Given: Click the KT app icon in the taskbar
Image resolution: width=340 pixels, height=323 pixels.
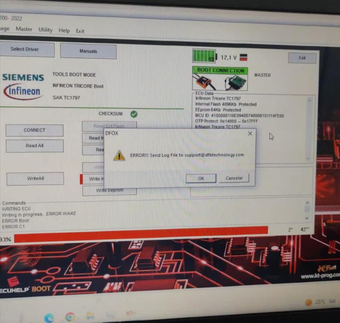Looking at the screenshot, I should coord(131,313).
